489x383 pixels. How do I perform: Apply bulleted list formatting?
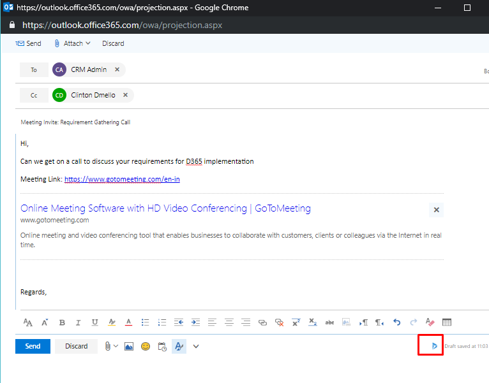click(x=145, y=322)
